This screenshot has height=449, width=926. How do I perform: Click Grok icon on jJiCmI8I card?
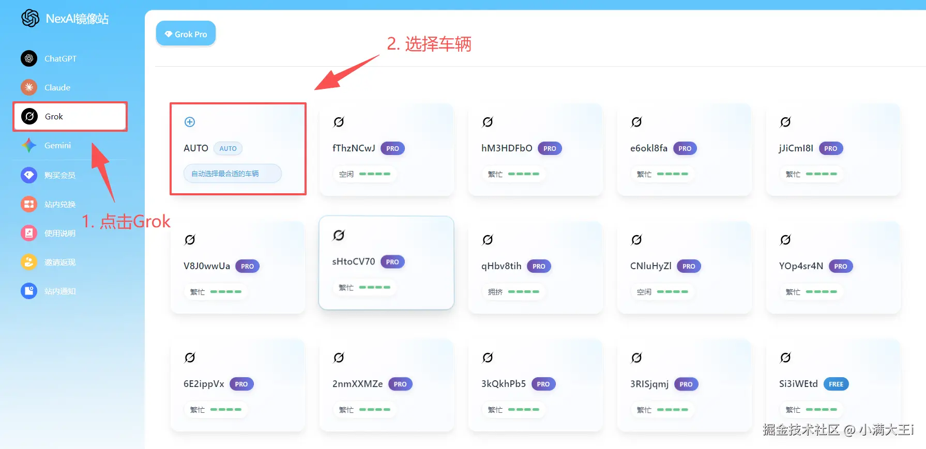[785, 122]
